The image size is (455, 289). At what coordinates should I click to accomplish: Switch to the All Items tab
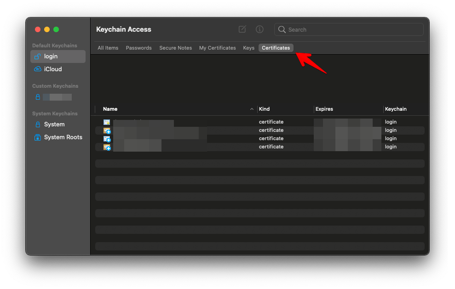[x=108, y=48]
